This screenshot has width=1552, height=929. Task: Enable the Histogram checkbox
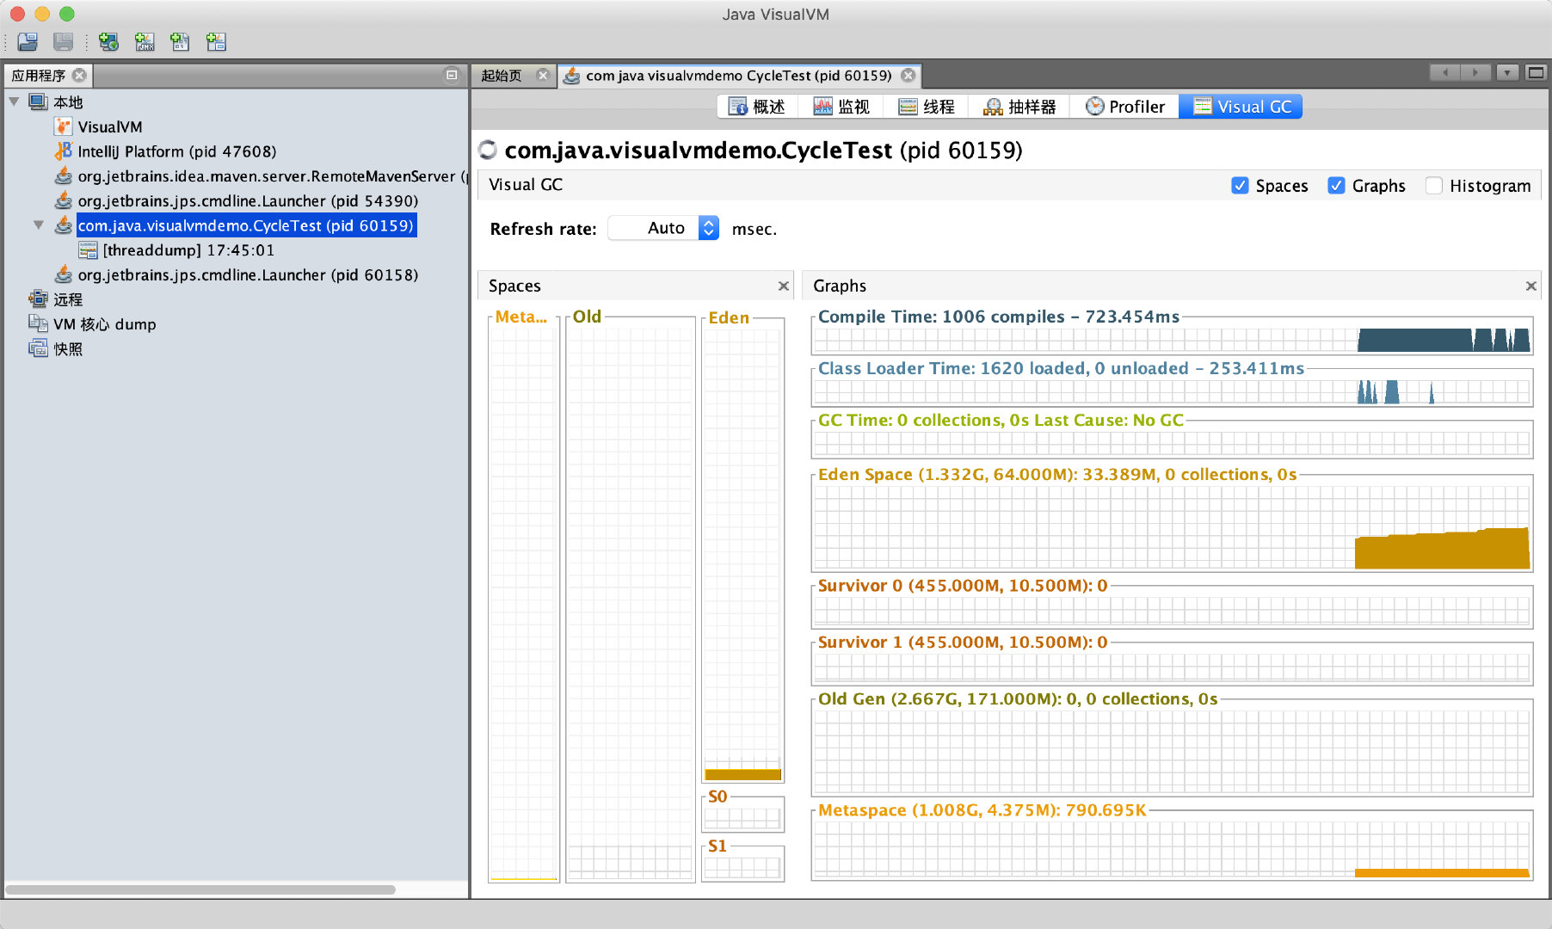pyautogui.click(x=1433, y=185)
